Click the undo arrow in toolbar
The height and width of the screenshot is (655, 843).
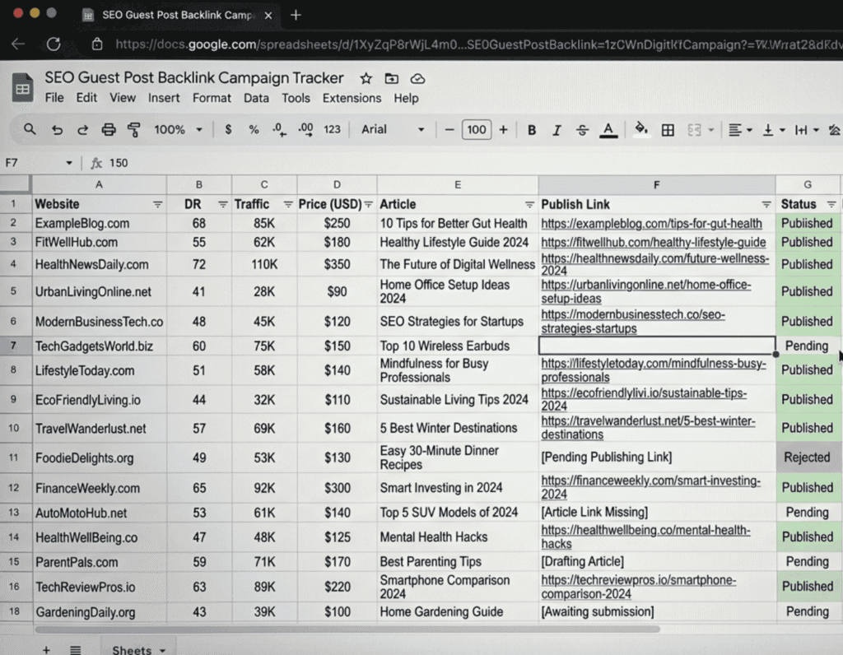[x=57, y=130]
